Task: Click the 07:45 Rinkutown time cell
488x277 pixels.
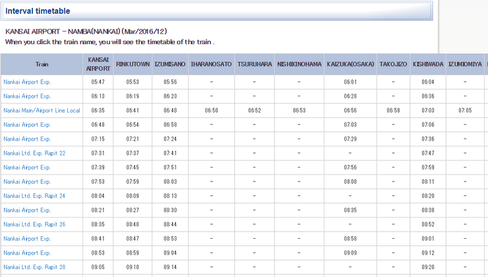Action: [x=133, y=168]
